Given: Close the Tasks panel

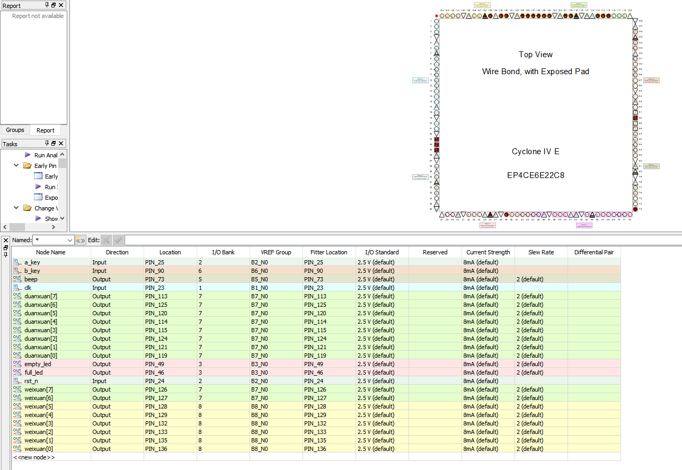Looking at the screenshot, I should click(61, 143).
